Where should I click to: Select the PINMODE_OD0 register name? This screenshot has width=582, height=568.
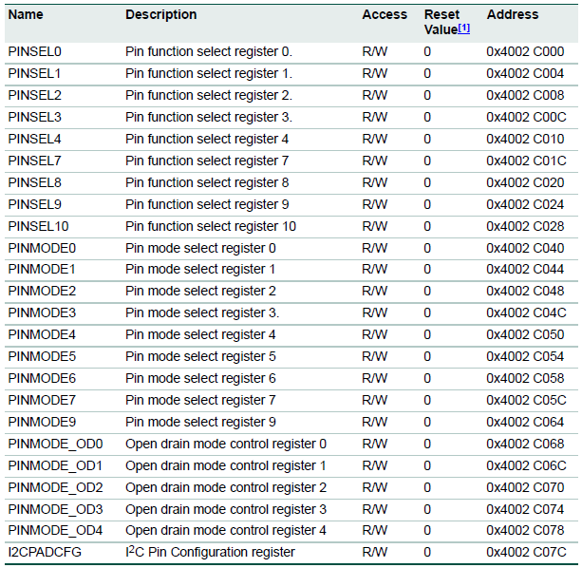(x=55, y=445)
